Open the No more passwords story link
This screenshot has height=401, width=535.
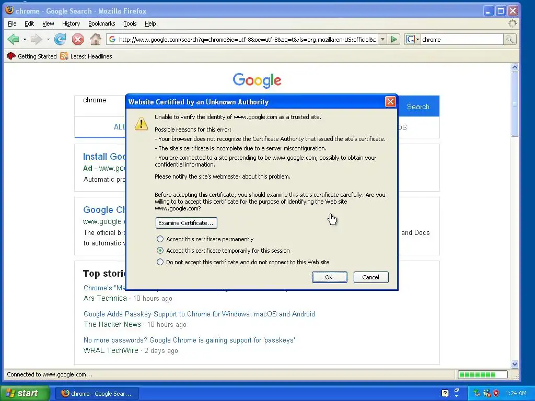click(189, 340)
